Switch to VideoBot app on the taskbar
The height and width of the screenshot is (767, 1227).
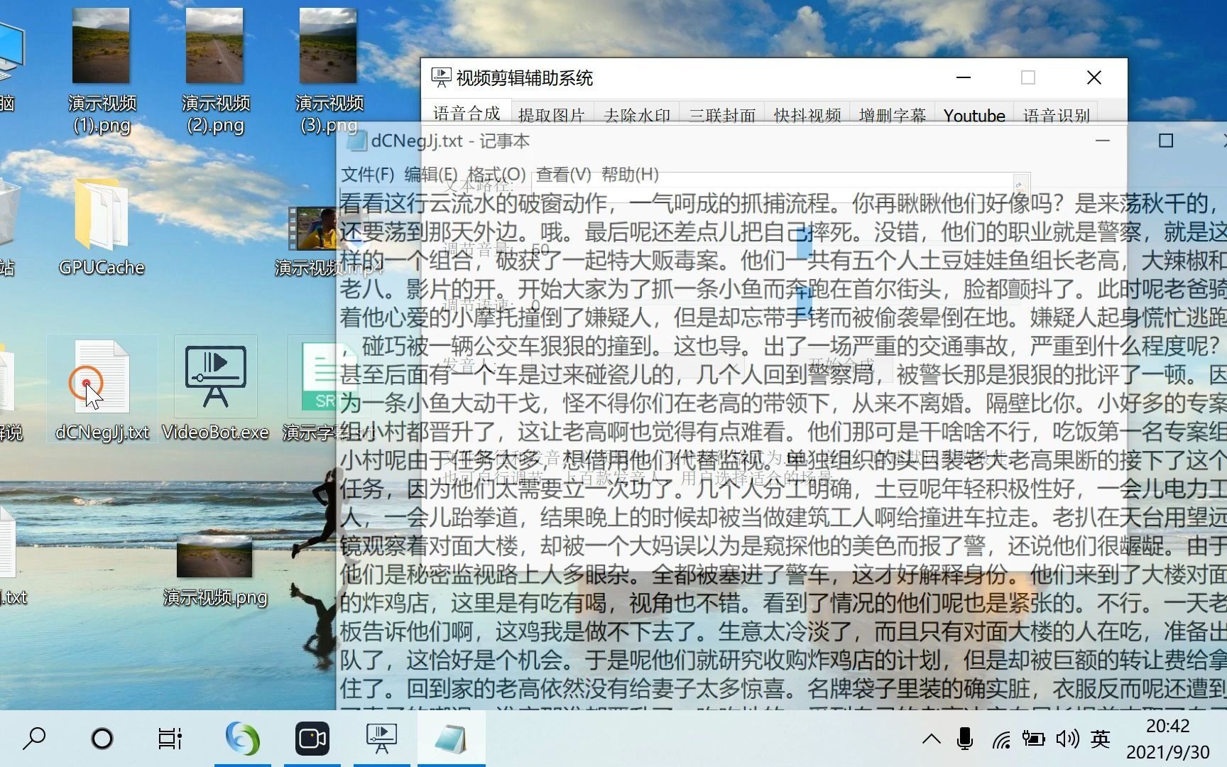pyautogui.click(x=381, y=739)
